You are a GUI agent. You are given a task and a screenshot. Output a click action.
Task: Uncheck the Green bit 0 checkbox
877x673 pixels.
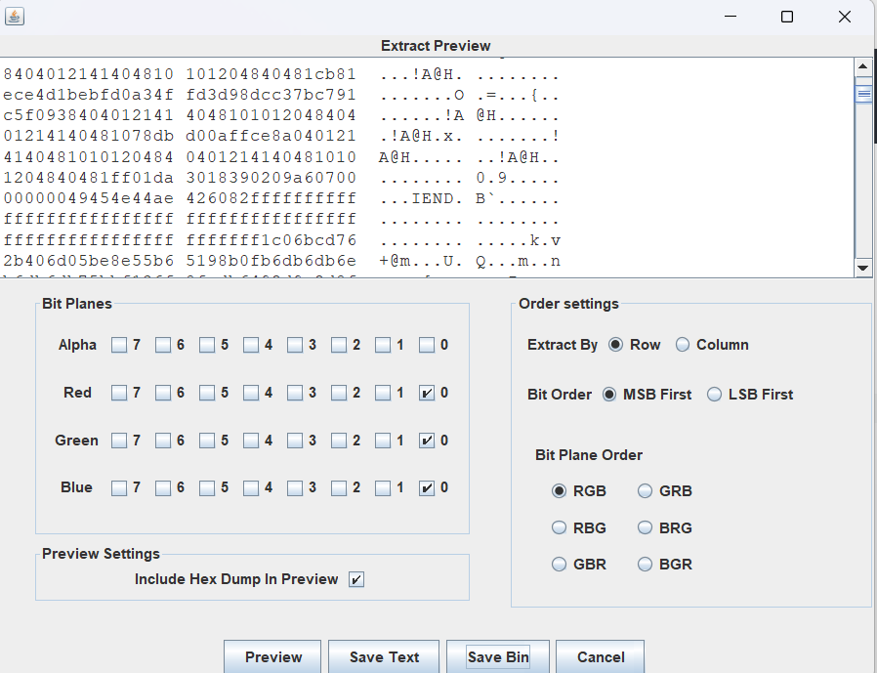pos(427,441)
